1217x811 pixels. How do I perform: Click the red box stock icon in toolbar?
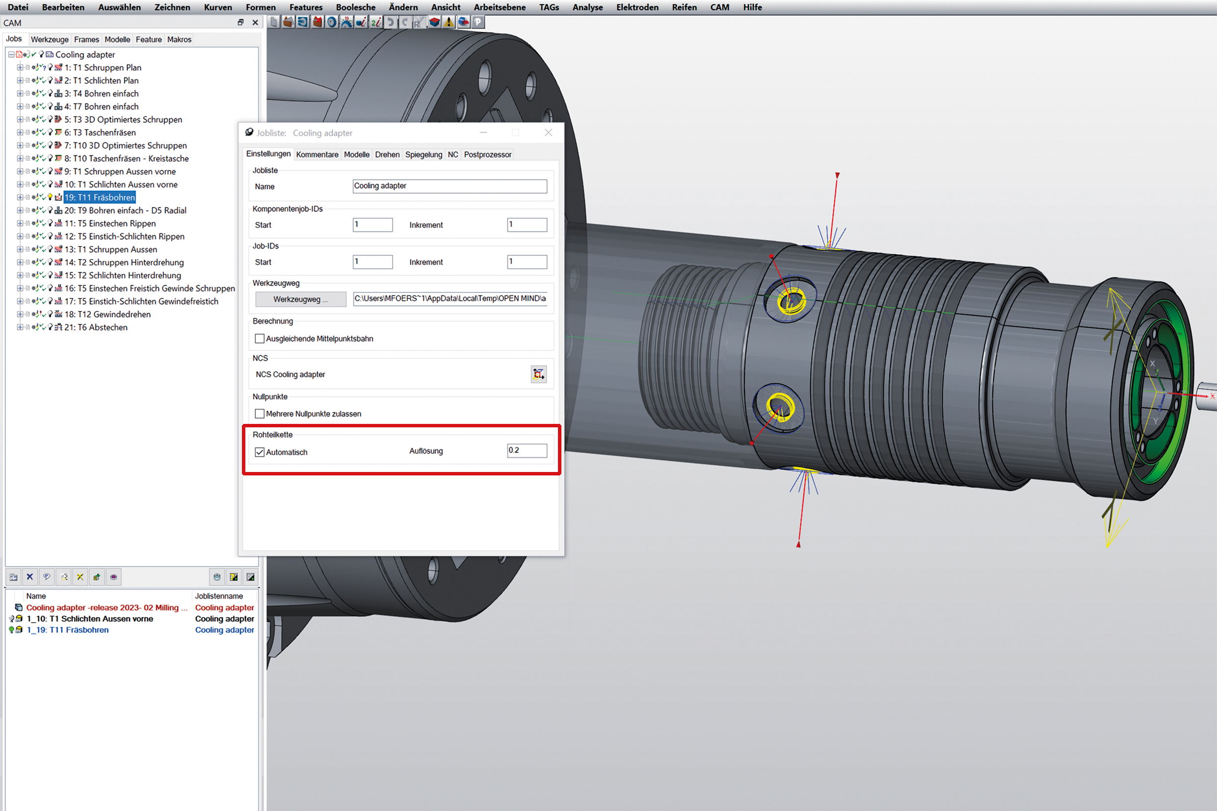[x=434, y=22]
